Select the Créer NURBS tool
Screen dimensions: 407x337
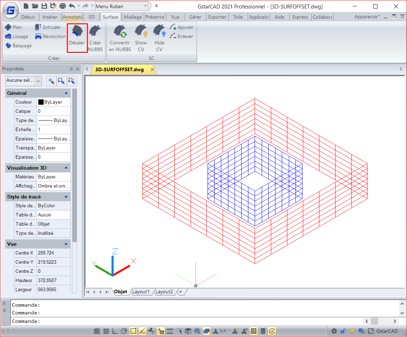[95, 38]
